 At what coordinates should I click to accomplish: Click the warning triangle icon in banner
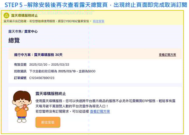click(6, 15)
